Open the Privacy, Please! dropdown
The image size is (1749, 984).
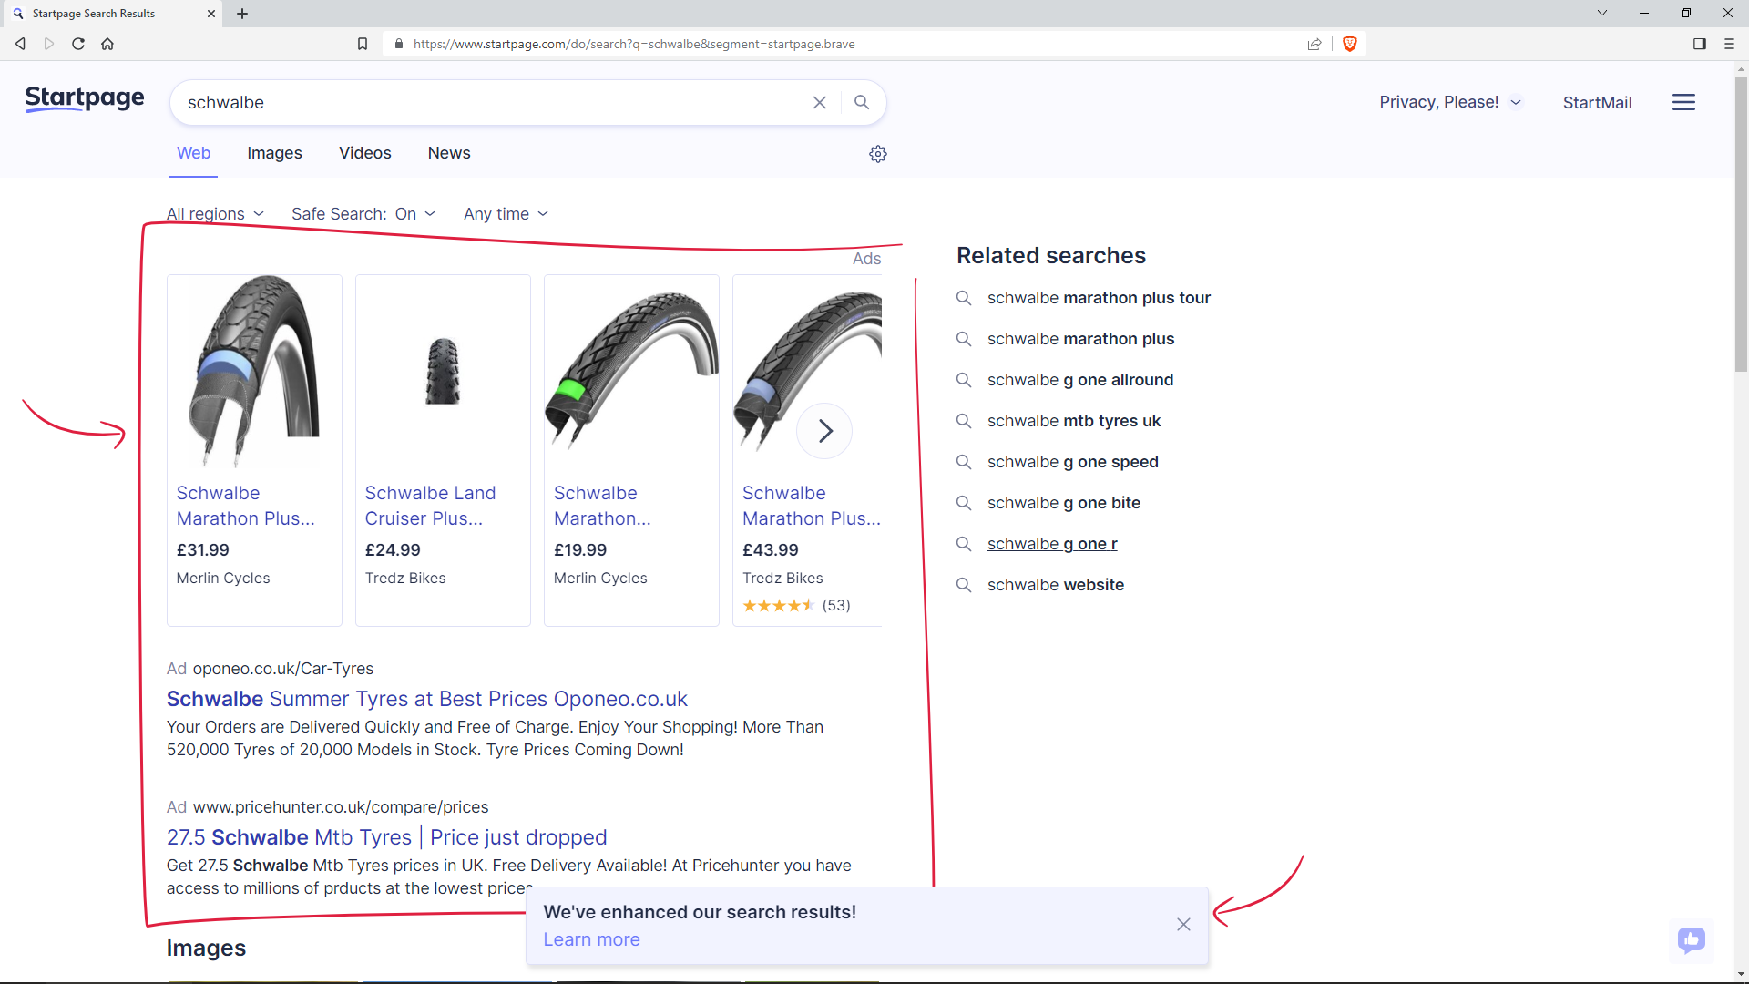coord(1449,102)
